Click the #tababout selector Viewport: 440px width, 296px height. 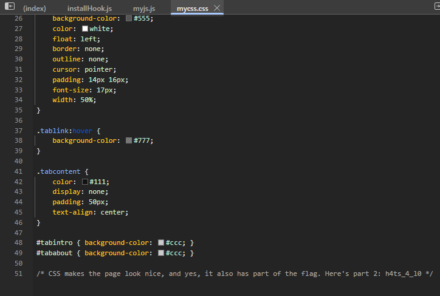coord(55,253)
